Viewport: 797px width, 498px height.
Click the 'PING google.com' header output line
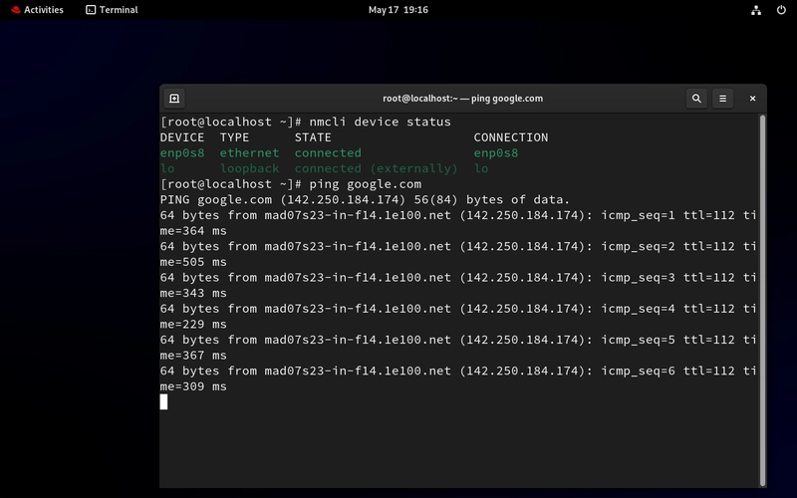point(365,200)
